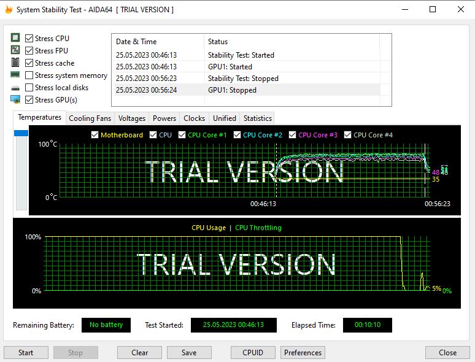Click the AIDA64 flame icon in title bar
This screenshot has width=475, height=362.
tap(9, 10)
